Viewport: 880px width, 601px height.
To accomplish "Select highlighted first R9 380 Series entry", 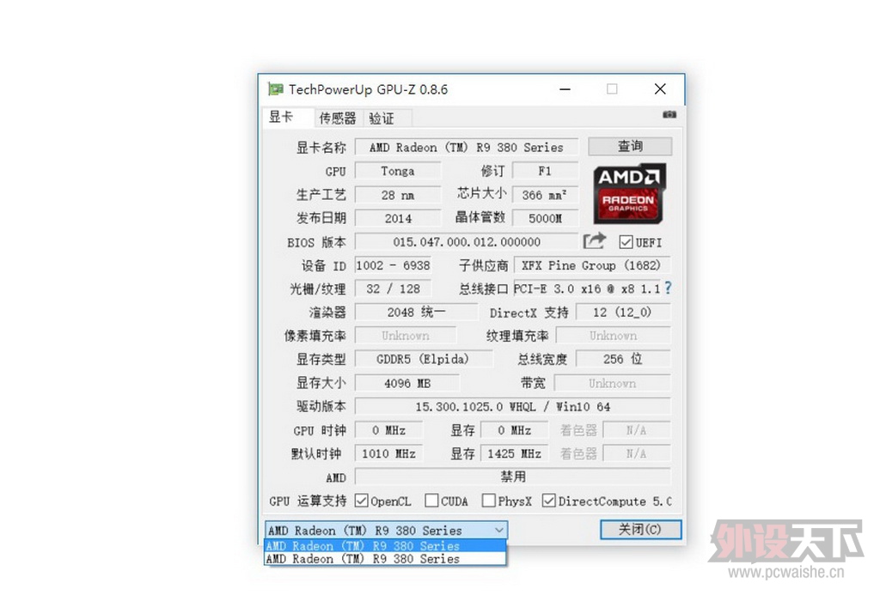I will [385, 545].
